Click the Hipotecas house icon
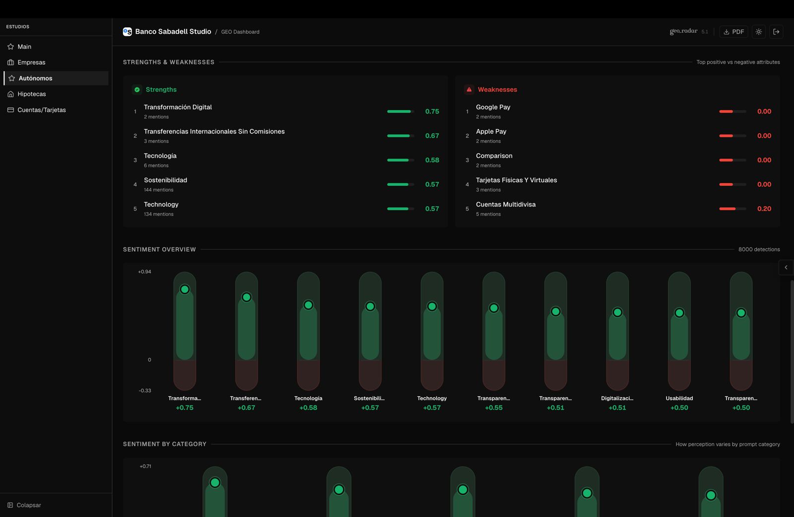The height and width of the screenshot is (517, 794). pyautogui.click(x=10, y=94)
